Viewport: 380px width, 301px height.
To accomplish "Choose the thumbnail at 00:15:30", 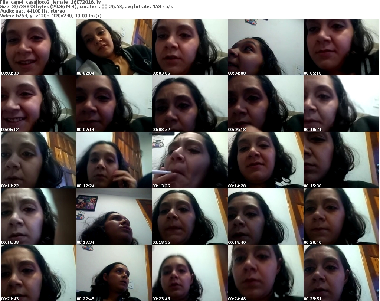I will pyautogui.click(x=341, y=160).
